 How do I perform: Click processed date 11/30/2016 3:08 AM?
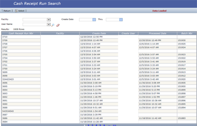click(158, 83)
